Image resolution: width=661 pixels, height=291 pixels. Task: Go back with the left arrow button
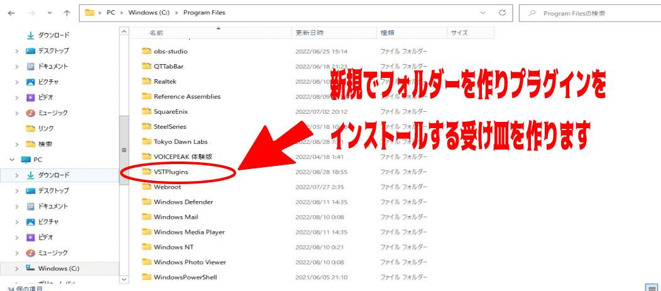(11, 13)
